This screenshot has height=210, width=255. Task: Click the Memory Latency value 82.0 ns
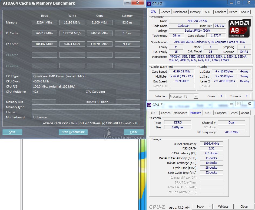pyautogui.click(x=127, y=22)
